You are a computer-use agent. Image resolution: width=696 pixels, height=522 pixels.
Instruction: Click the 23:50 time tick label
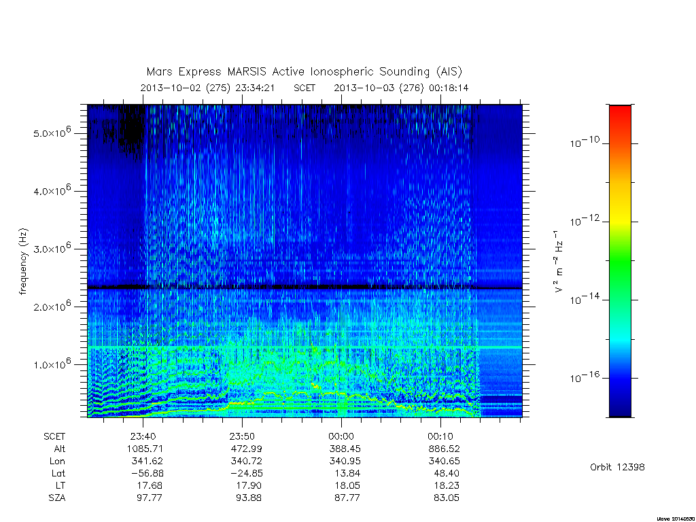coord(243,436)
